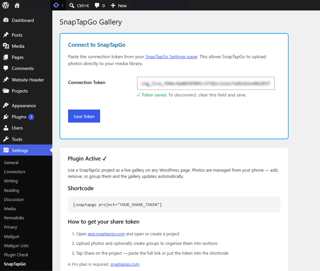Open Mailgun settings submenu
This screenshot has height=271, width=320.
[11, 236]
